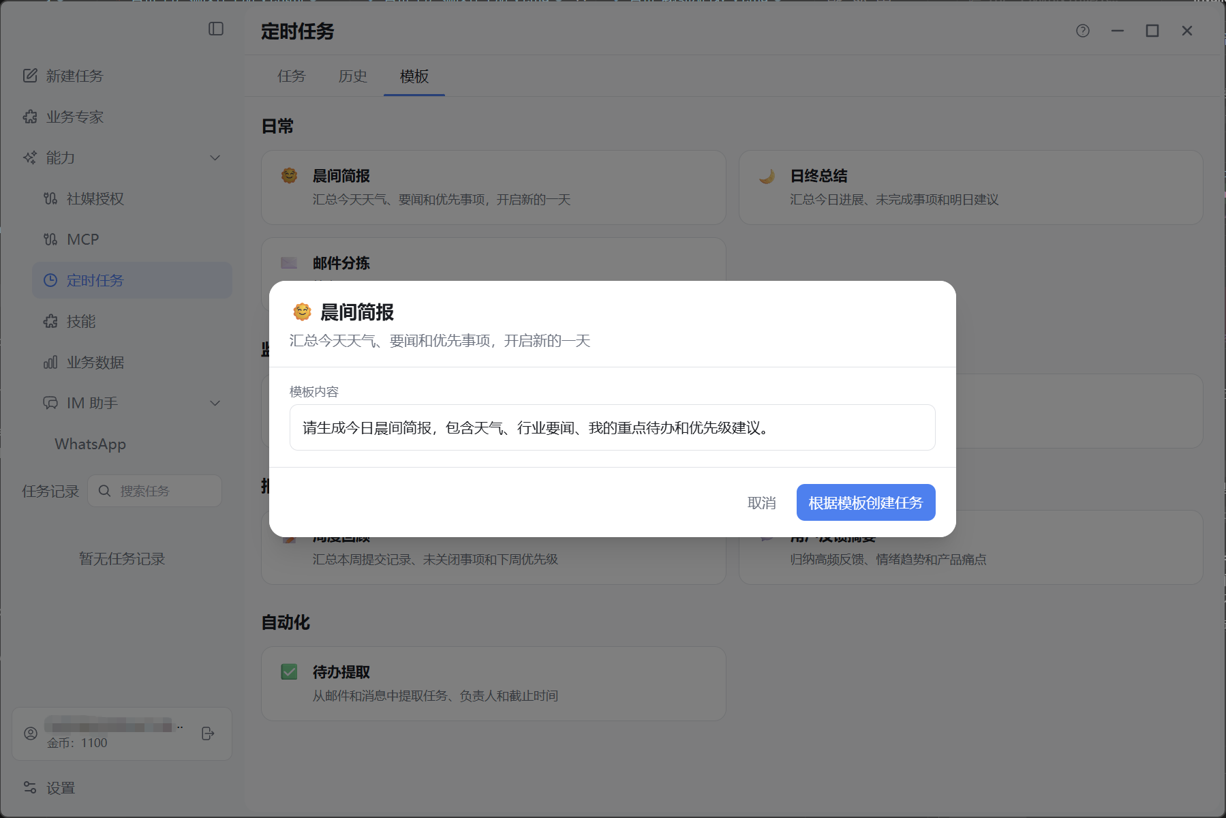Open the 待办提取 template card
This screenshot has height=818, width=1226.
coord(493,684)
